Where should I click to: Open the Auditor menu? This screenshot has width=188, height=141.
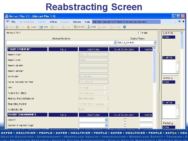pyautogui.click(x=42, y=22)
